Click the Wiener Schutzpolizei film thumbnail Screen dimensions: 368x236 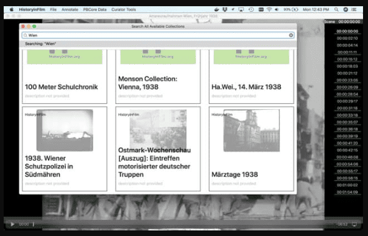coord(65,130)
